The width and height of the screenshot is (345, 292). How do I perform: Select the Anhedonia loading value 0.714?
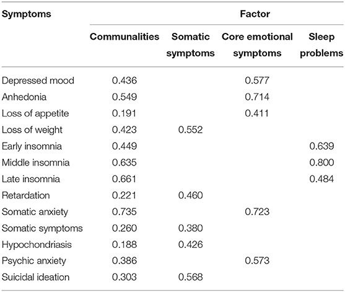pyautogui.click(x=257, y=97)
